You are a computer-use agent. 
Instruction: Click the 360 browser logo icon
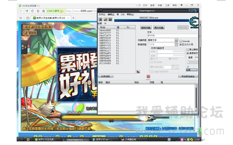pyautogui.click(x=20, y=6)
